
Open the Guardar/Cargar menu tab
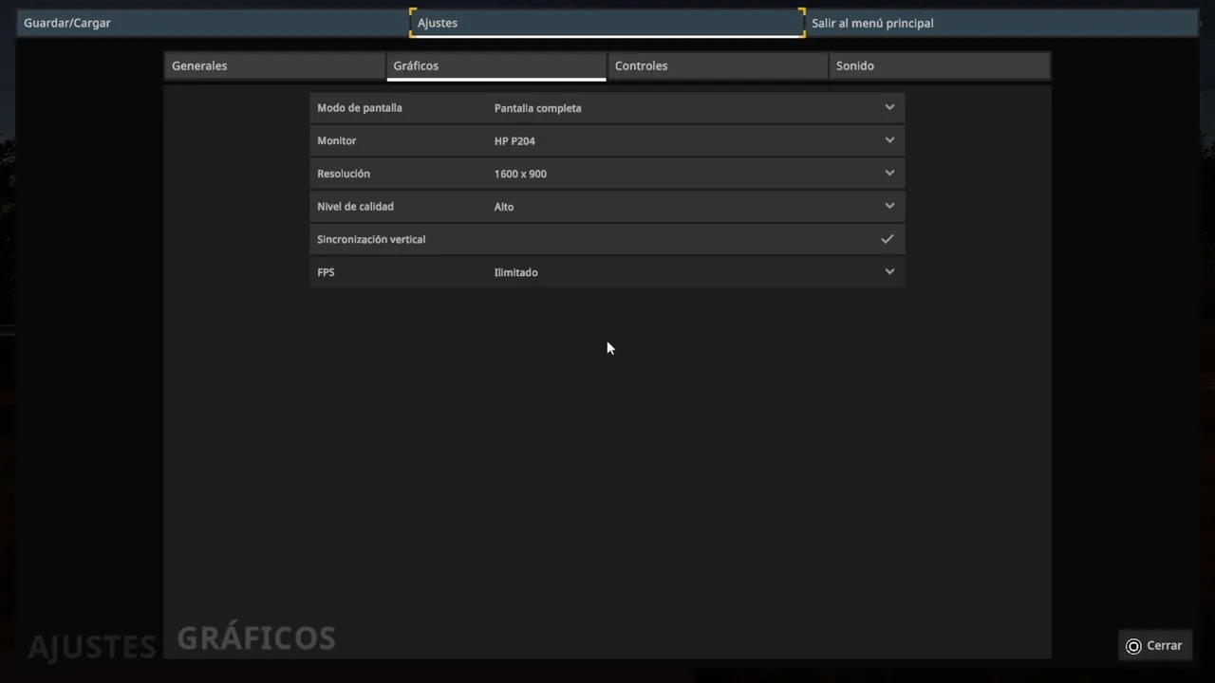(x=212, y=23)
